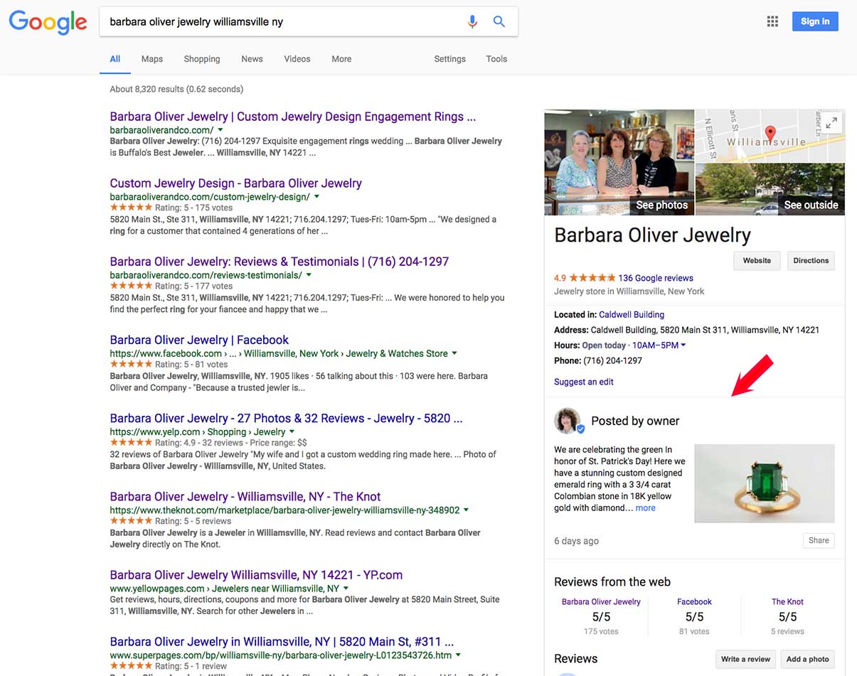
Task: Click Write a review button
Action: coord(745,659)
